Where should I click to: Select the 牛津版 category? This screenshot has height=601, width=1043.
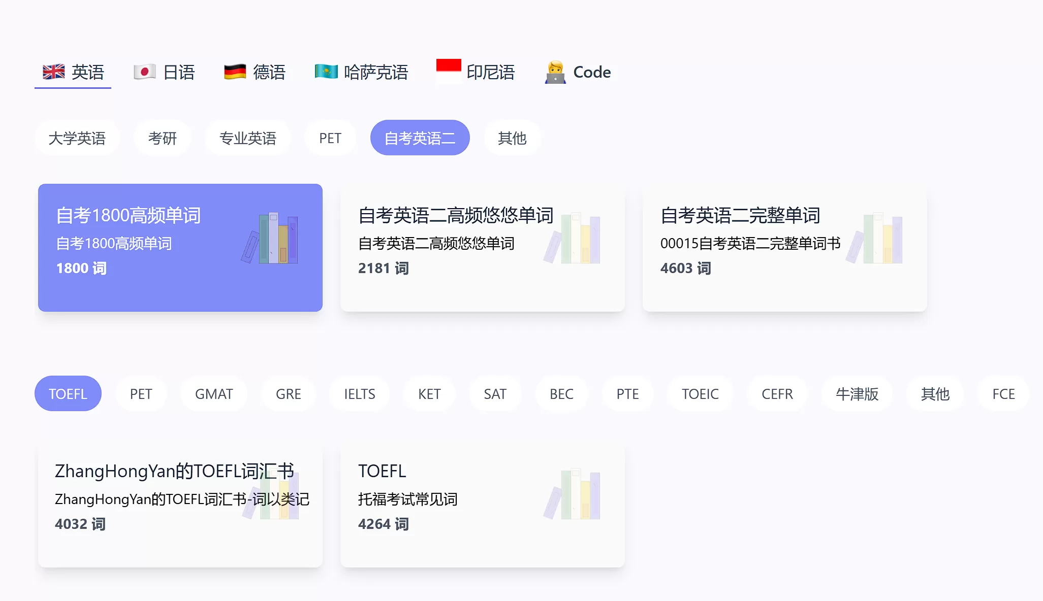pyautogui.click(x=857, y=393)
